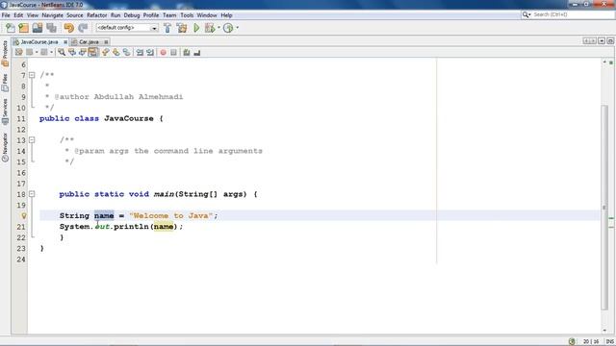Click the Shift Line Left icon
Image resolution: width=616 pixels, height=346 pixels.
[140, 52]
